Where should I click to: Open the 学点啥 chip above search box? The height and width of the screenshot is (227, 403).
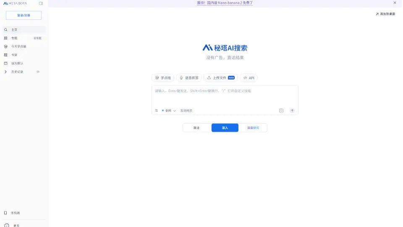(x=163, y=78)
